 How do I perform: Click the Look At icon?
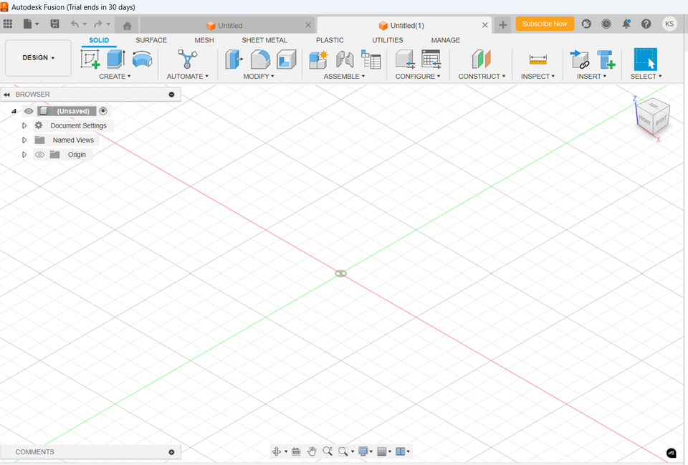(x=296, y=451)
